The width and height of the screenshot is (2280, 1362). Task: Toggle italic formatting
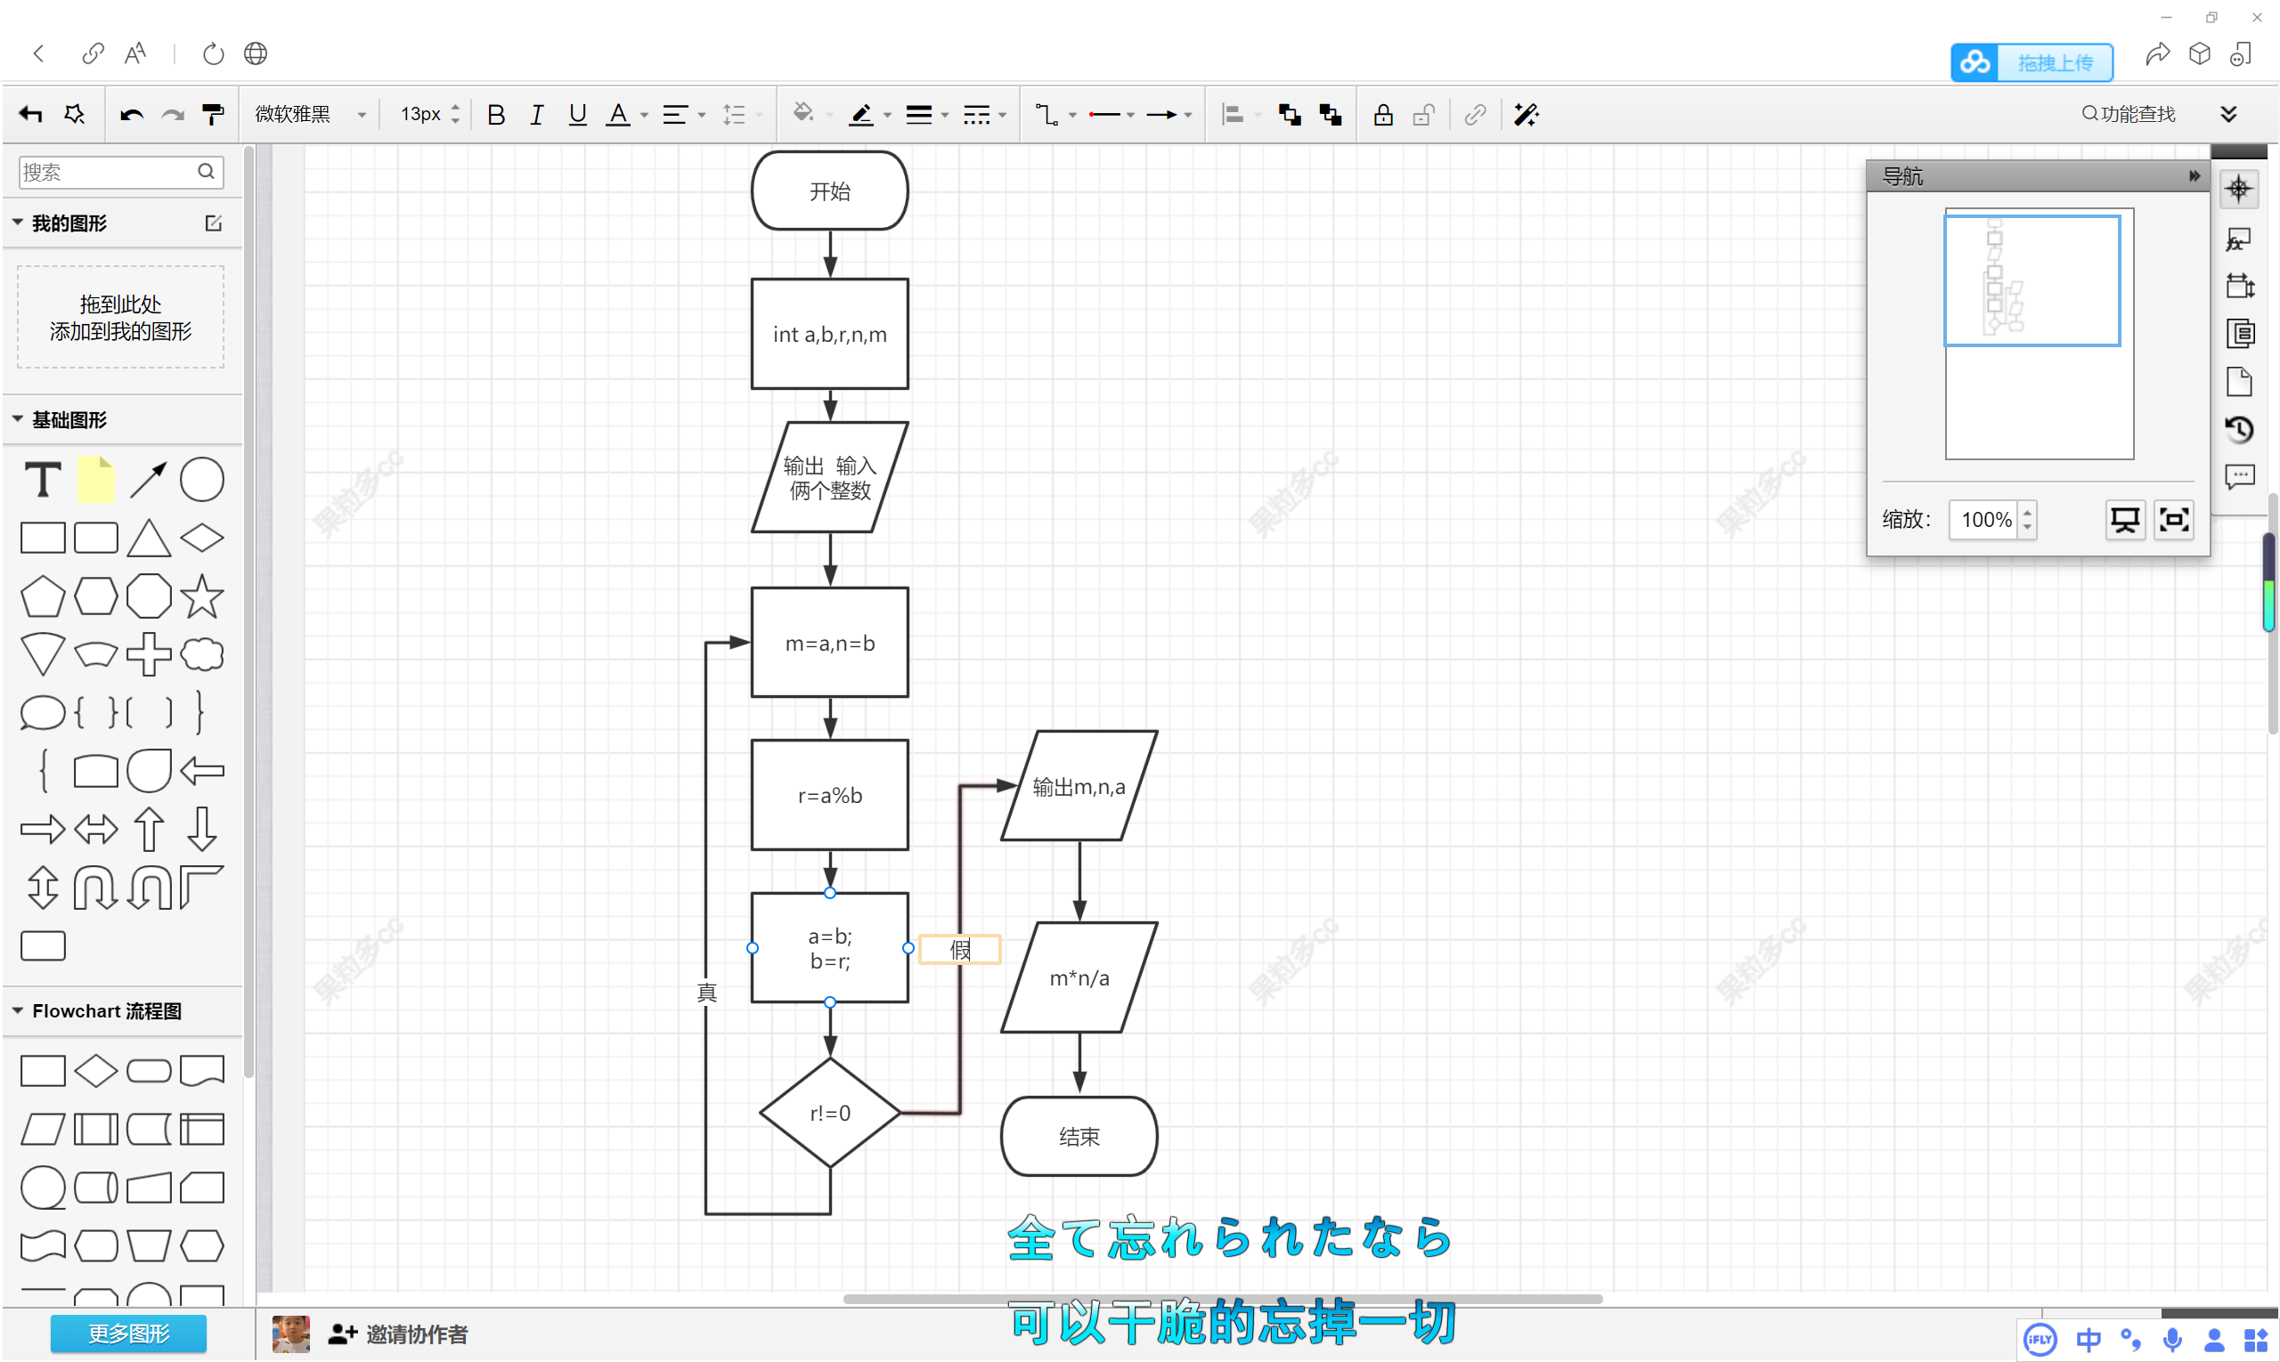coord(536,114)
